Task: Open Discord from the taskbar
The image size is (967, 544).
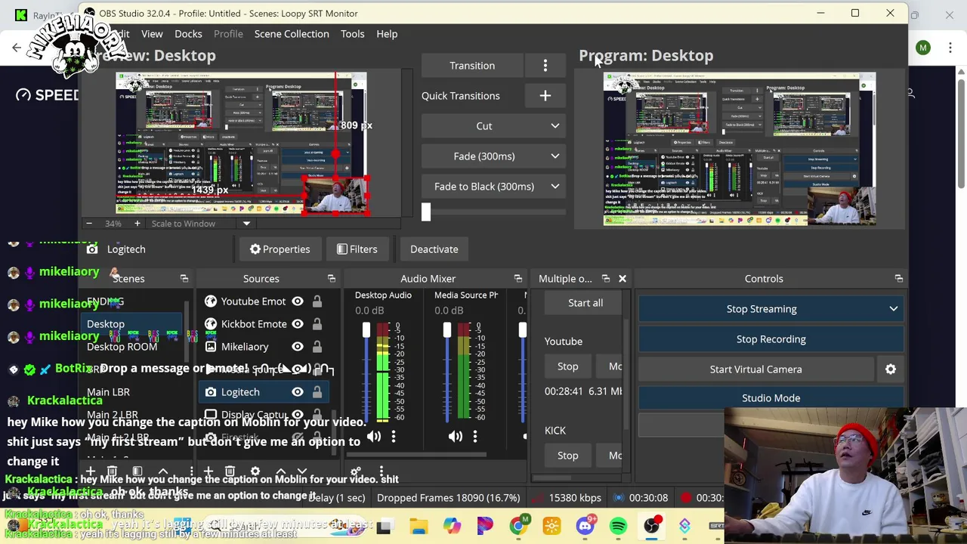Action: click(x=585, y=526)
